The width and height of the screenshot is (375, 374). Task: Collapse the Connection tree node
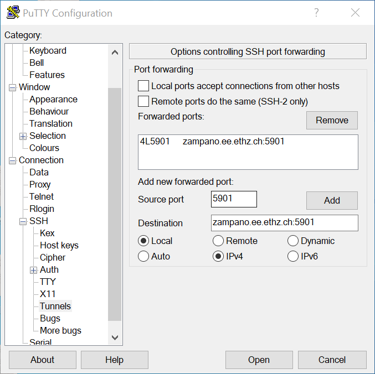tap(12, 160)
